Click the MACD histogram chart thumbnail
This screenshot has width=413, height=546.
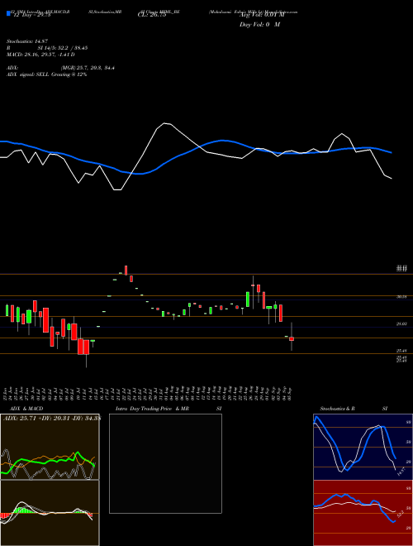click(x=50, y=513)
